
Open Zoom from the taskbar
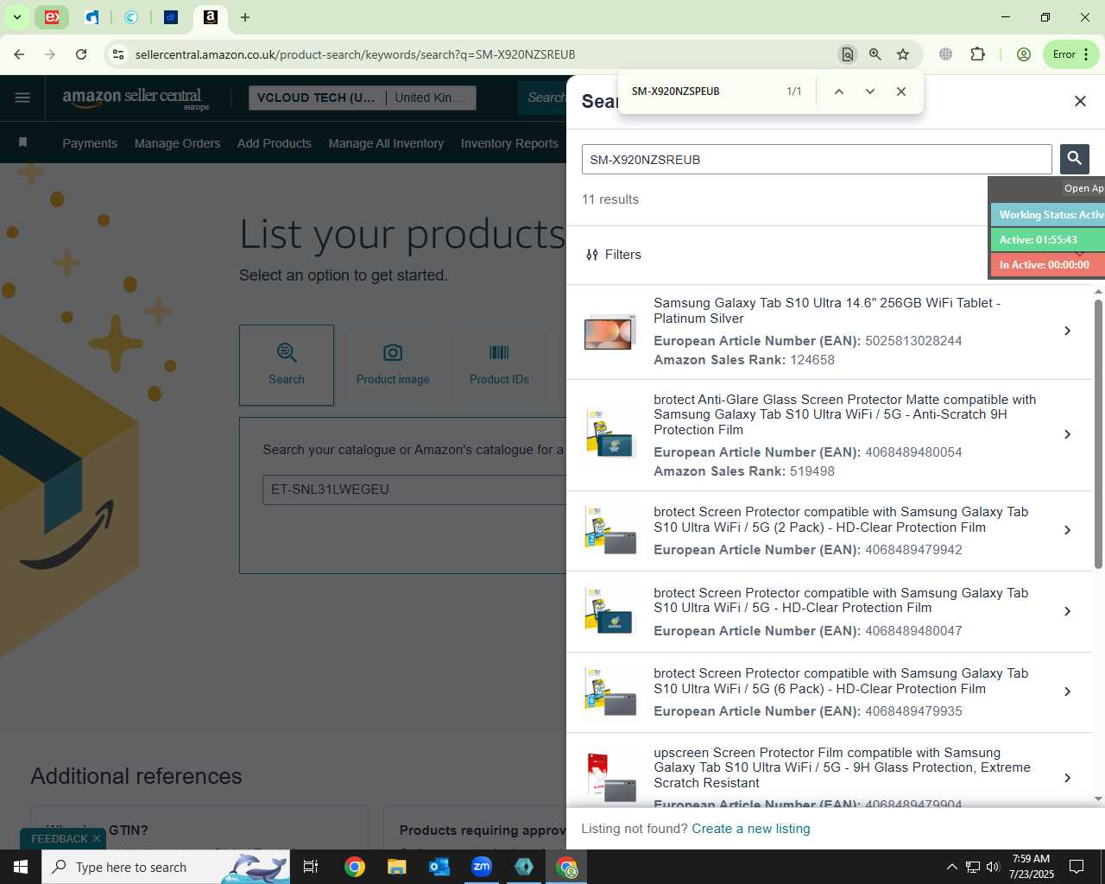pos(482,867)
